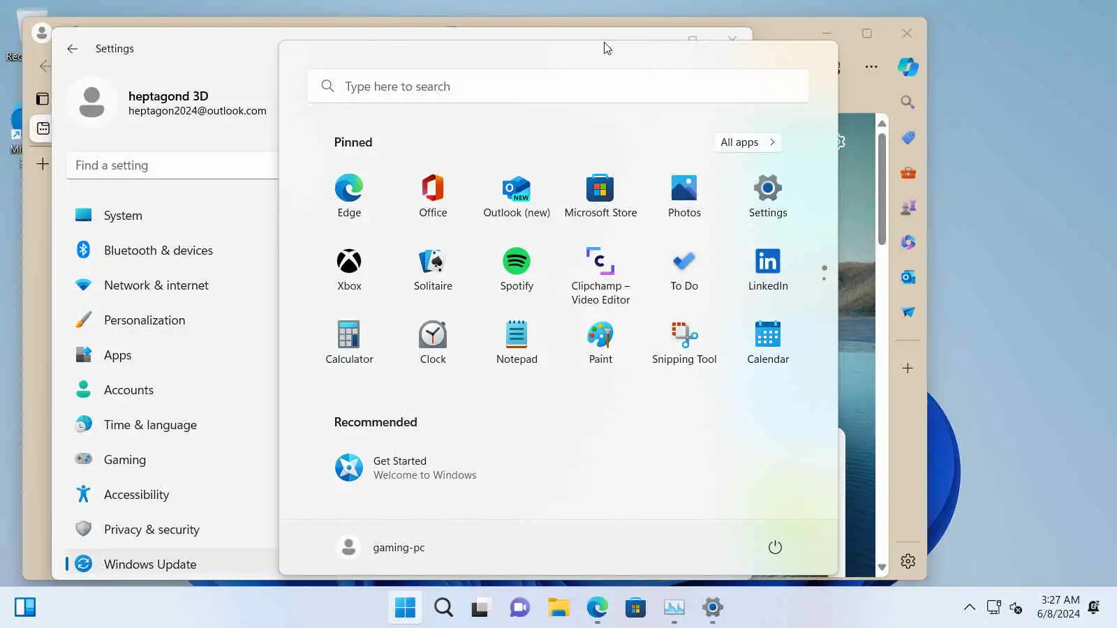Image resolution: width=1117 pixels, height=628 pixels.
Task: Launch the Clock app
Action: 433,343
